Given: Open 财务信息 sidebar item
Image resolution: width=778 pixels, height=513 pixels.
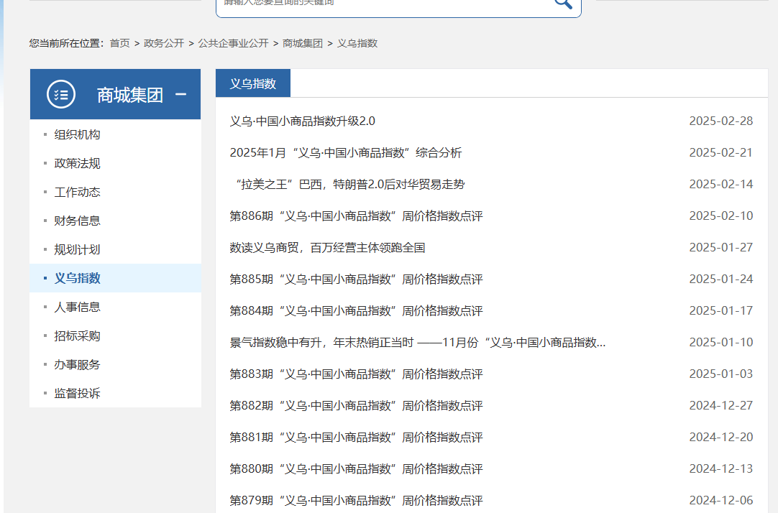Looking at the screenshot, I should (x=77, y=221).
